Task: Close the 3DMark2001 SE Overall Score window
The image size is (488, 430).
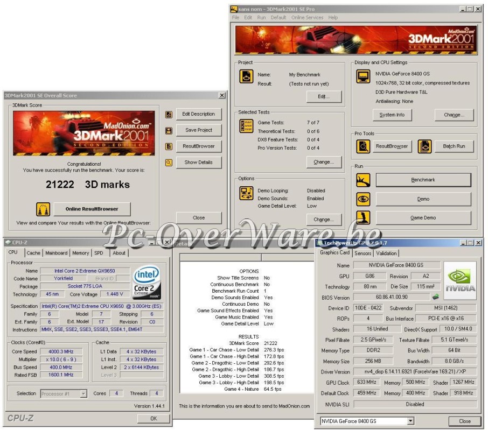Action: pyautogui.click(x=222, y=95)
